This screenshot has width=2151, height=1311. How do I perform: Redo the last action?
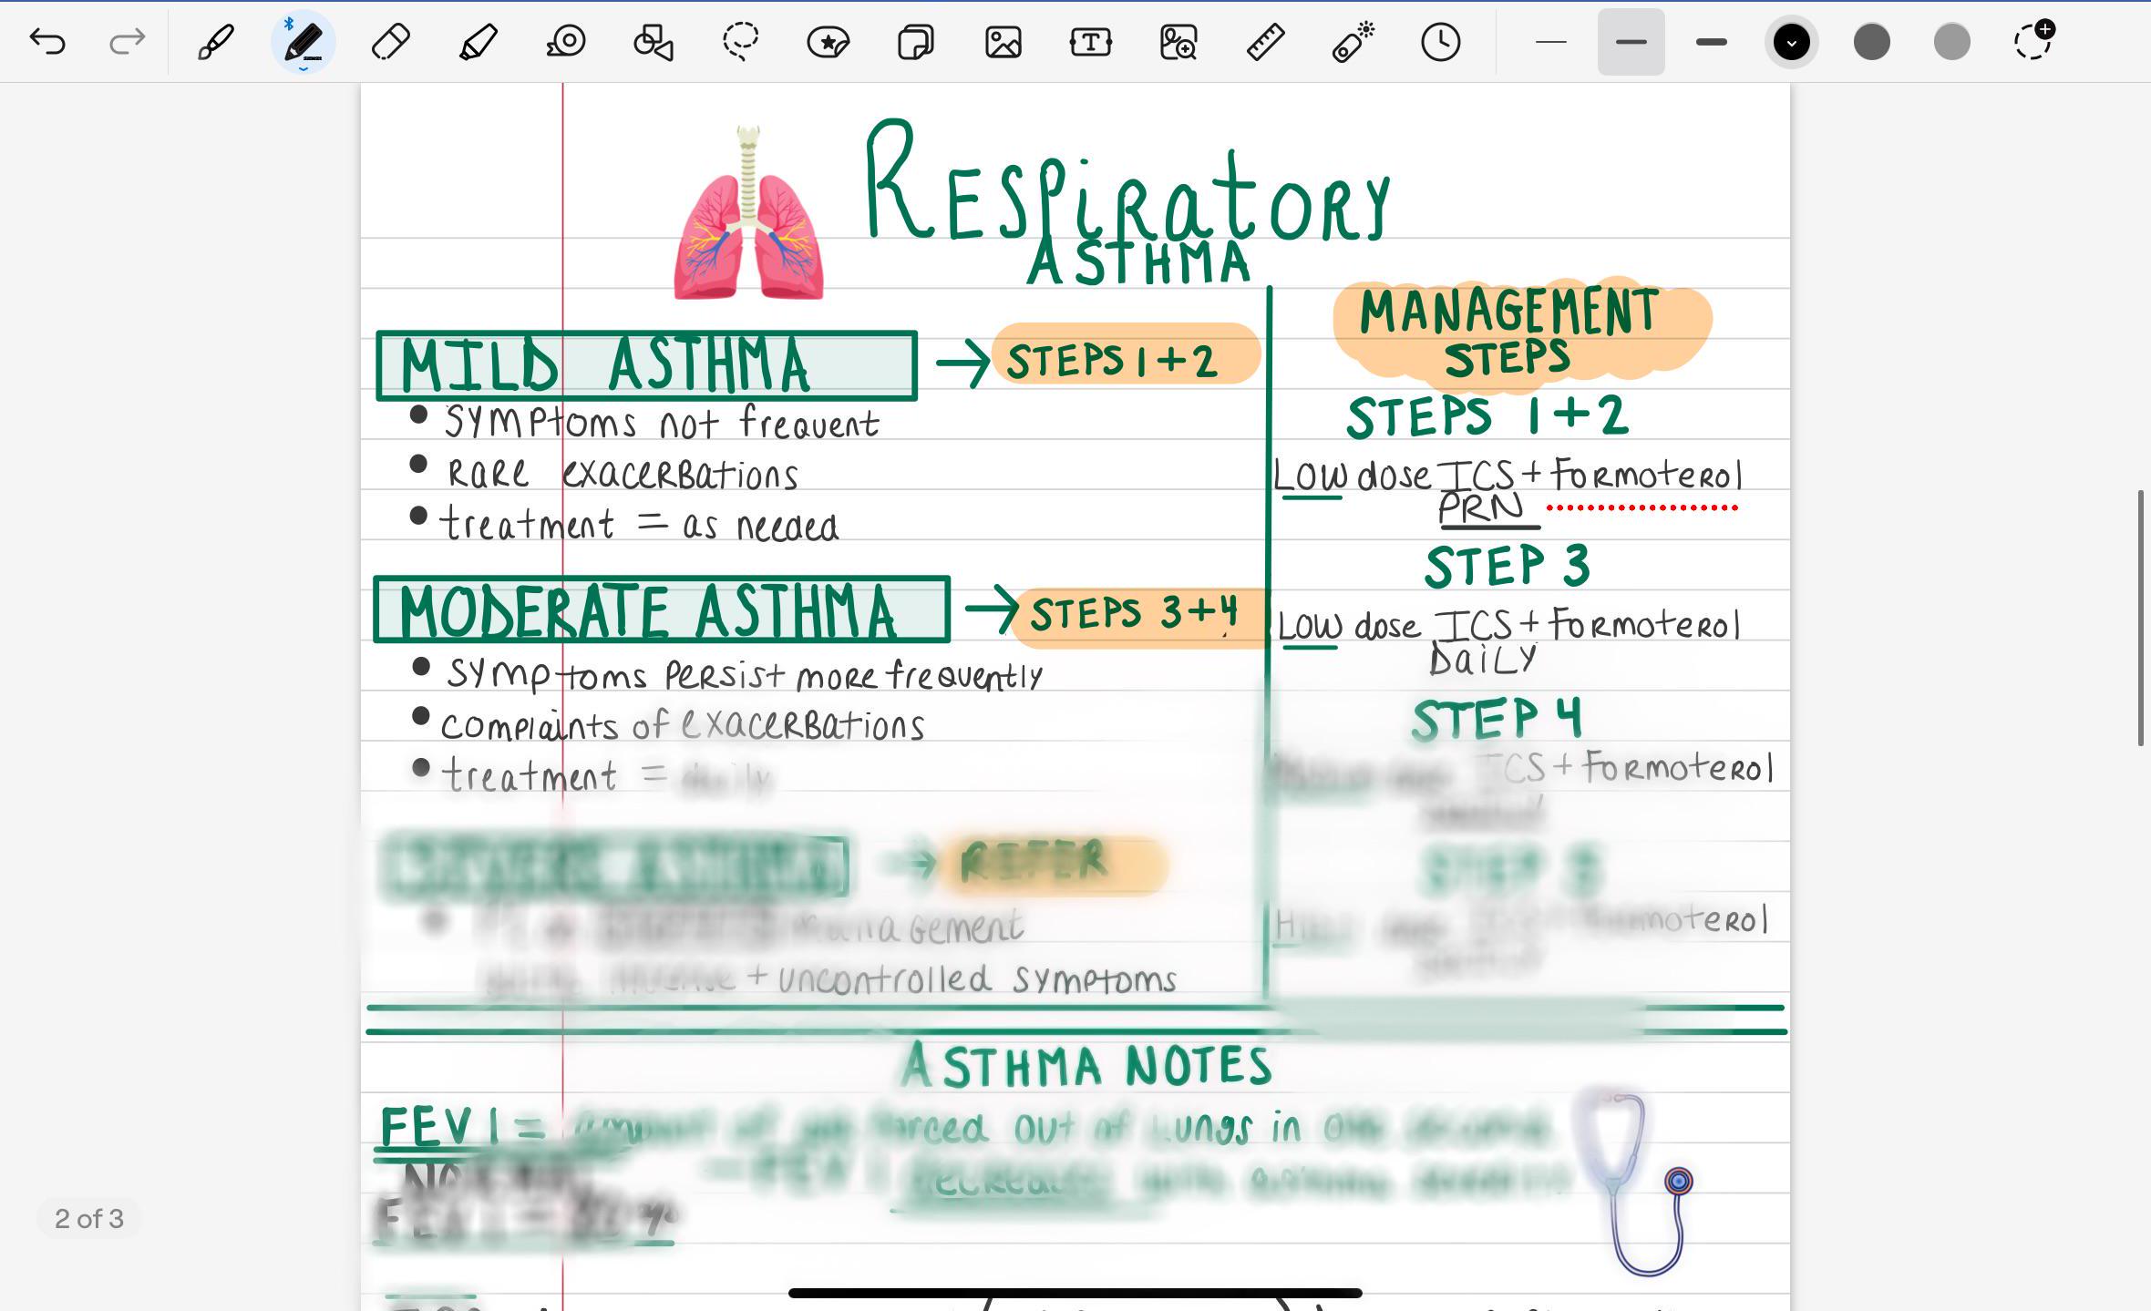[126, 42]
